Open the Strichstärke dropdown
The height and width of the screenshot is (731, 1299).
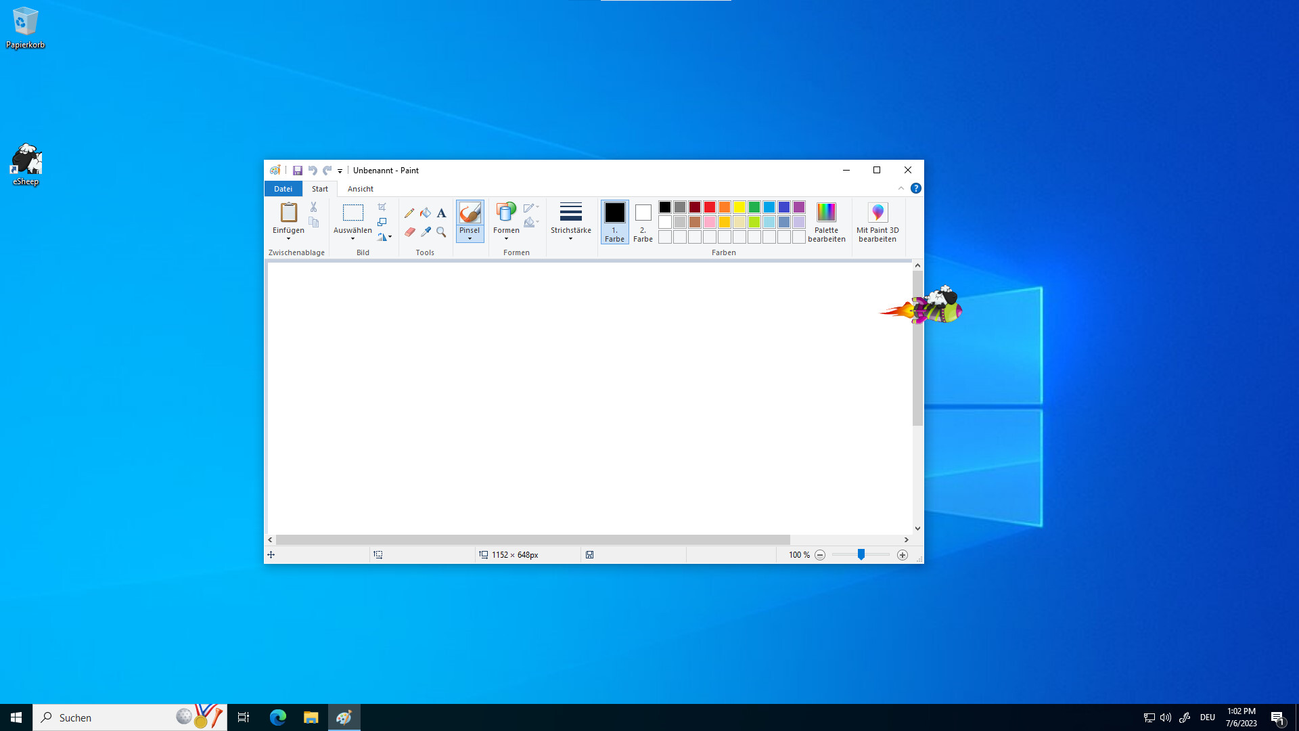[x=570, y=221]
